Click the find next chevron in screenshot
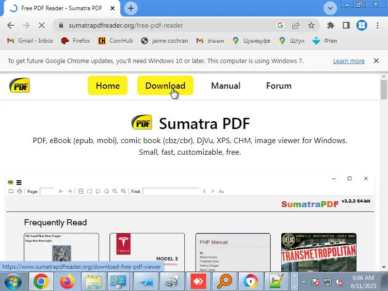Image resolution: width=388 pixels, height=291 pixels. (212, 191)
